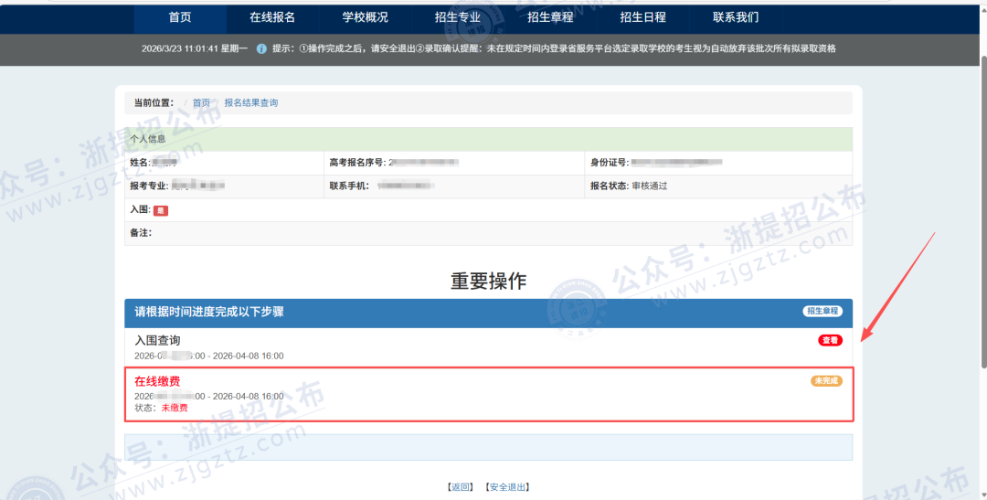Image resolution: width=987 pixels, height=500 pixels.
Task: Click the red 查看 badge for 入围查询
Action: pyautogui.click(x=830, y=340)
